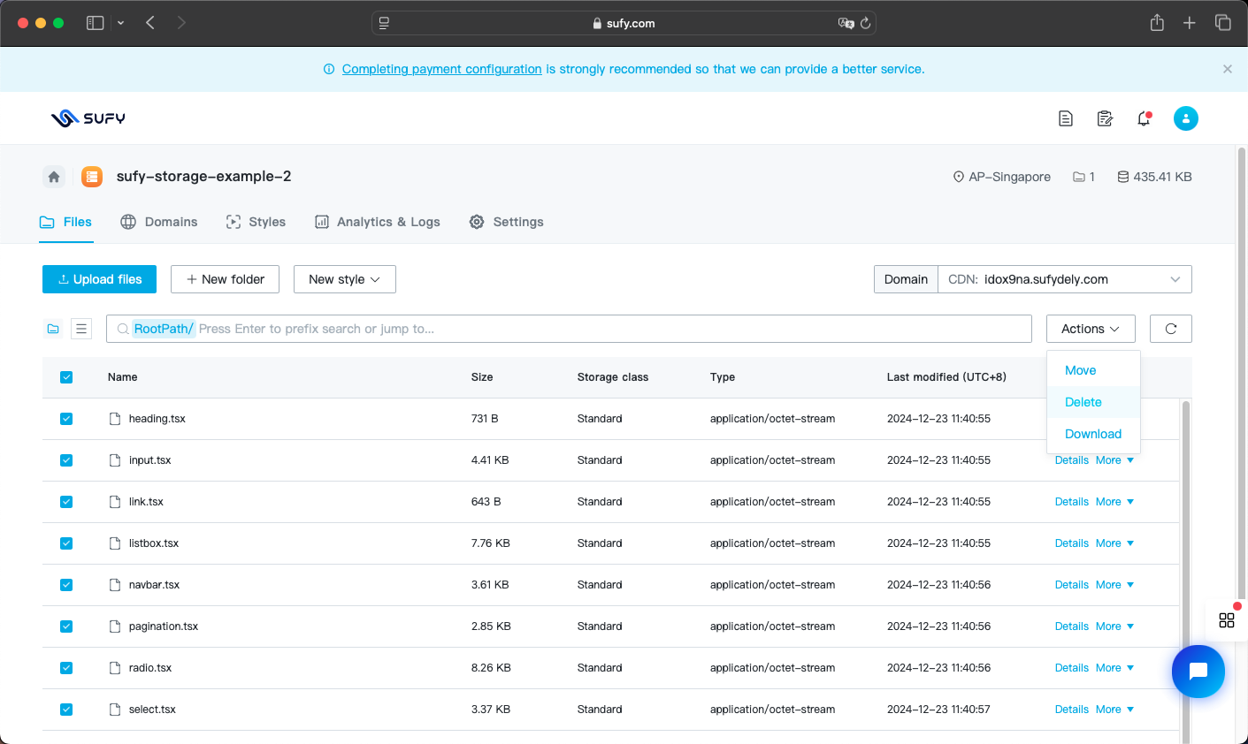Click the reader icon in address bar

384,23
